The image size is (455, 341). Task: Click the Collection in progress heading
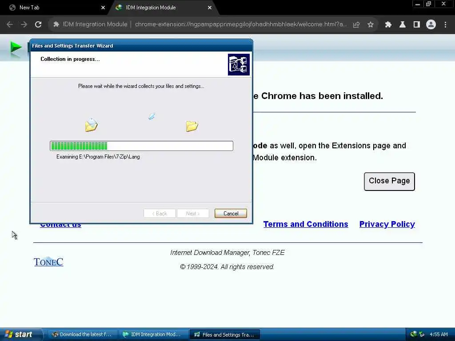[70, 59]
